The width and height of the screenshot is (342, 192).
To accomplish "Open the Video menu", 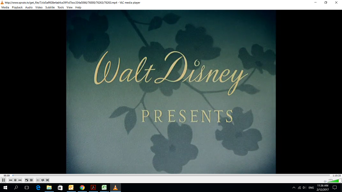I will pyautogui.click(x=39, y=7).
